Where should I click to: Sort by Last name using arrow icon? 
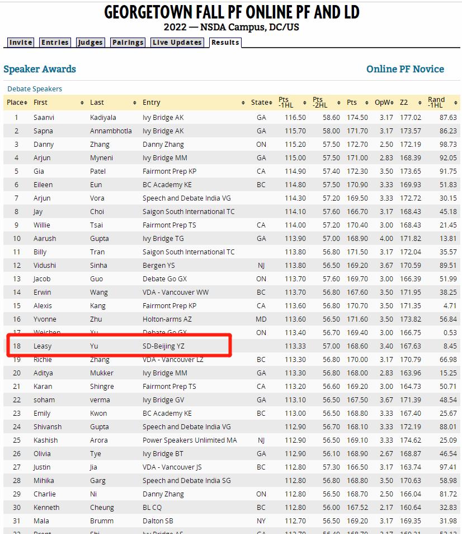[x=135, y=103]
